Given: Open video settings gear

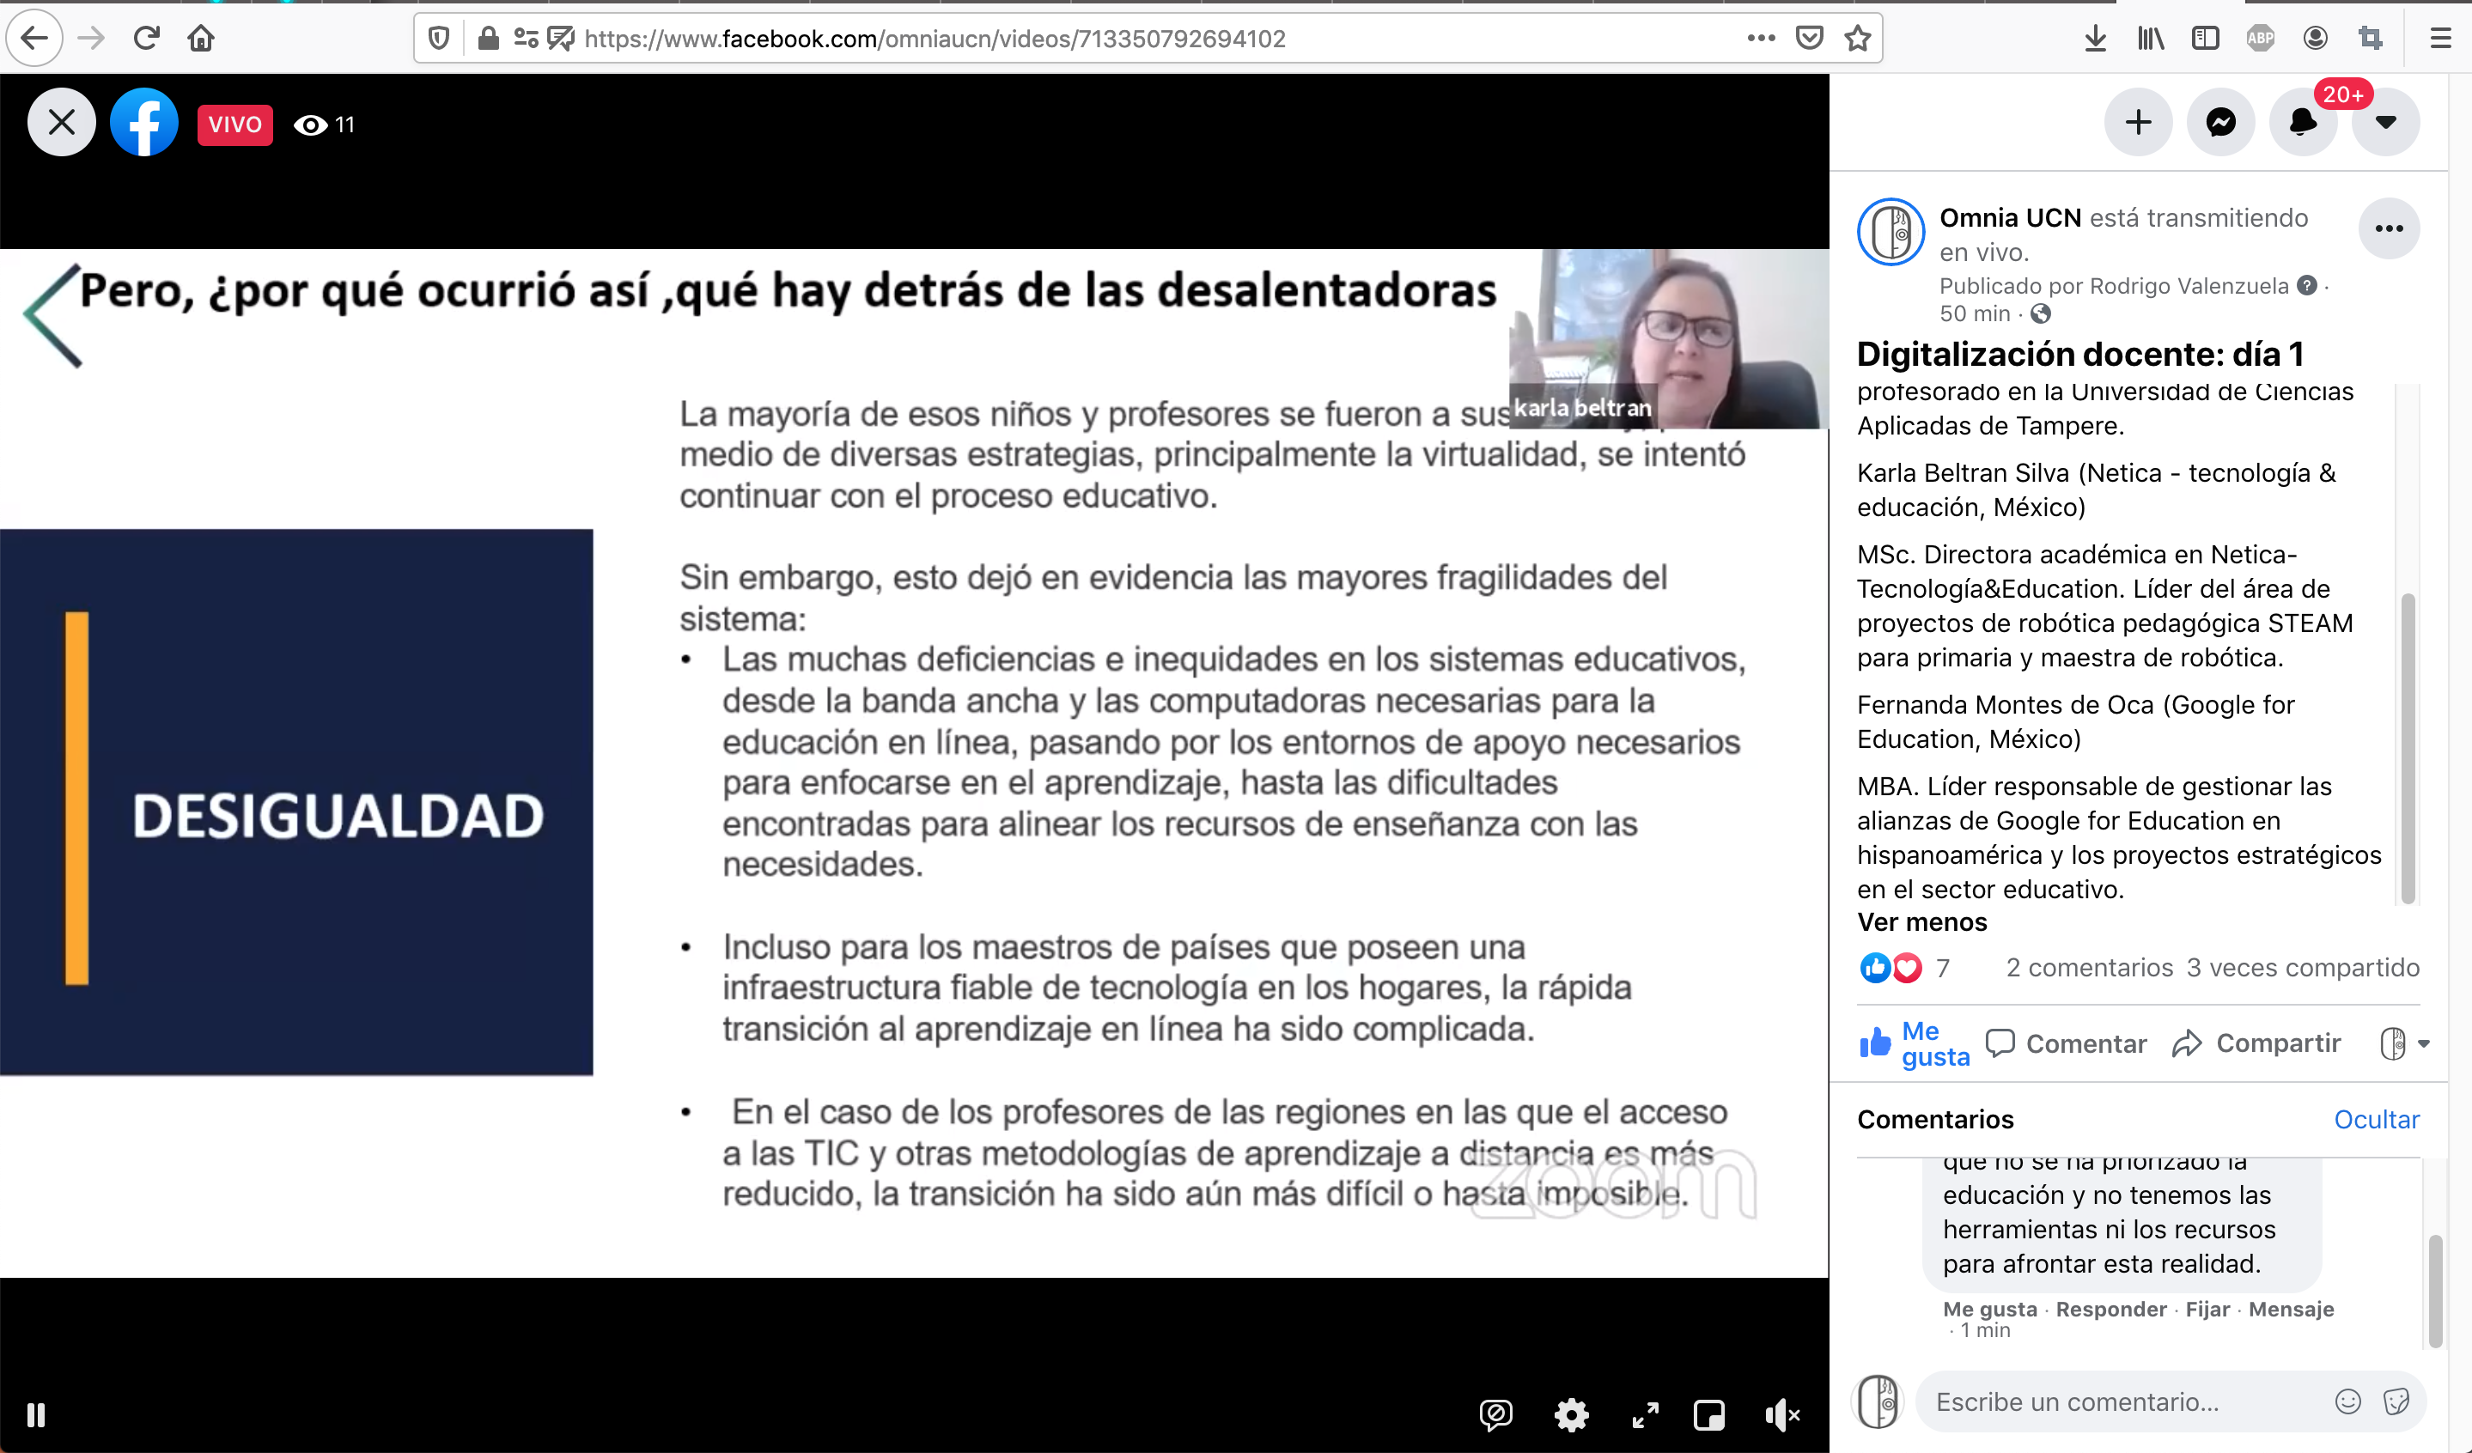Looking at the screenshot, I should [x=1572, y=1414].
